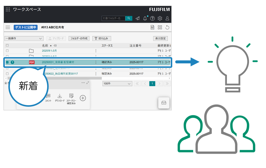The width and height of the screenshot is (266, 168).
Task: Switch to thumbnail grid view
Action: [160, 28]
